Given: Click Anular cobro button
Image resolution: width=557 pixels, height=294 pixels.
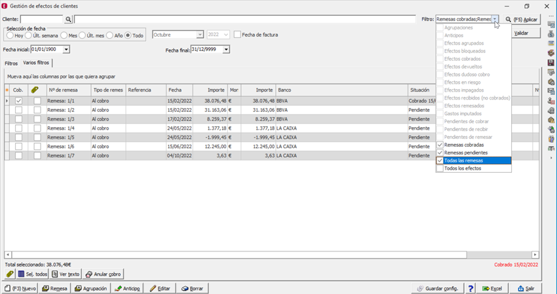Looking at the screenshot, I should point(103,274).
